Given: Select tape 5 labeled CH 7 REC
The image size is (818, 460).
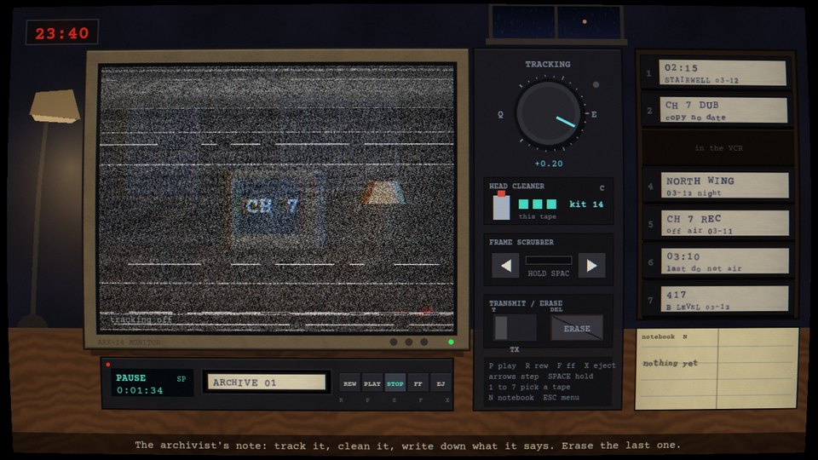Looking at the screenshot, I should click(725, 224).
